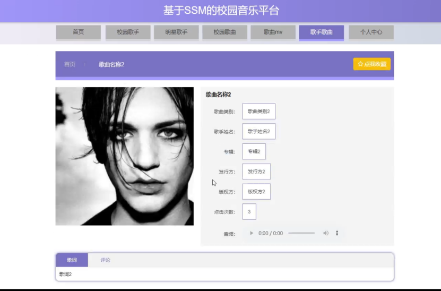Viewport: 441px width, 291px height.
Task: Mute the audio player volume
Action: pyautogui.click(x=326, y=233)
